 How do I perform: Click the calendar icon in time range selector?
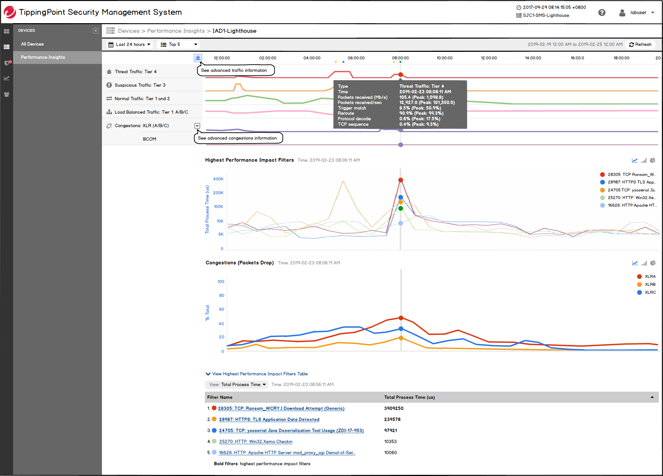pos(111,45)
